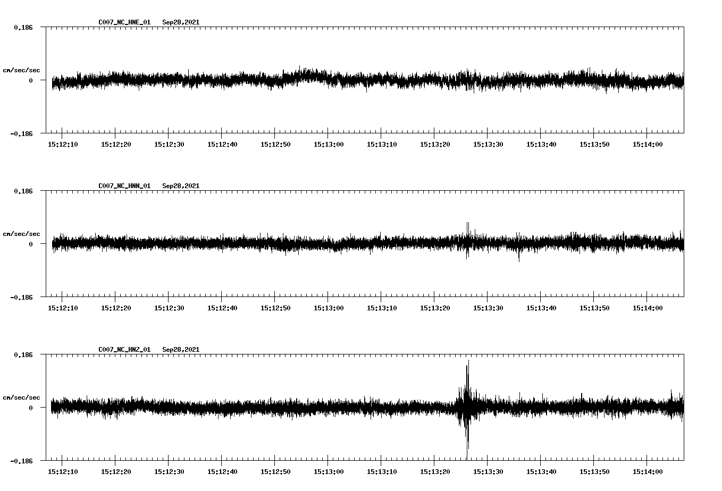This screenshot has width=722, height=491.
Task: Click 0.186 upper limit on HNN axis
Action: pyautogui.click(x=23, y=191)
